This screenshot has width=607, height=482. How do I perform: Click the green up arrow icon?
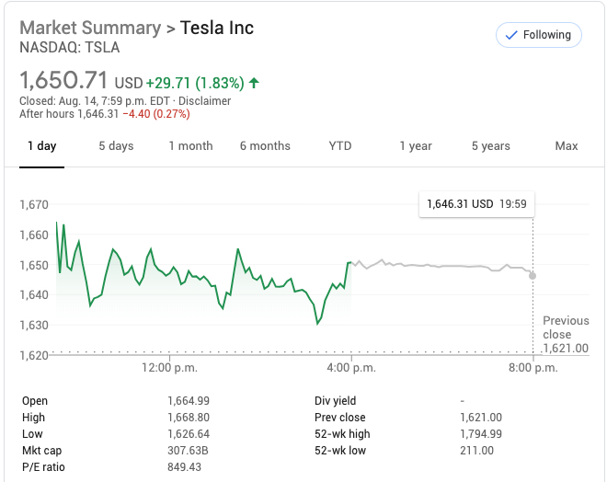click(254, 83)
